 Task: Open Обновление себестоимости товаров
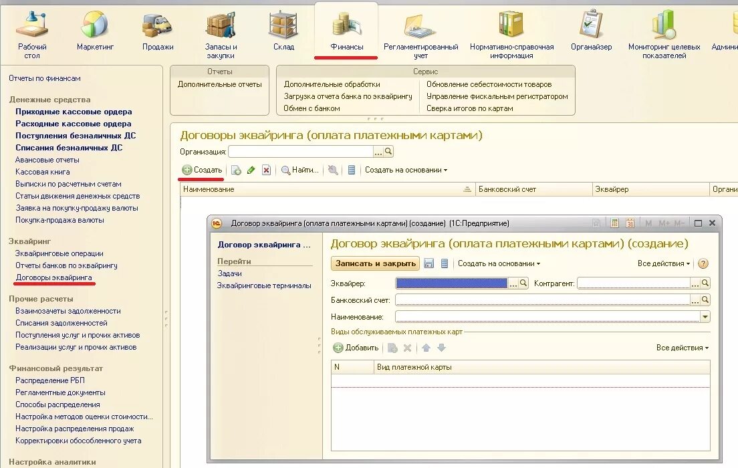click(x=489, y=85)
